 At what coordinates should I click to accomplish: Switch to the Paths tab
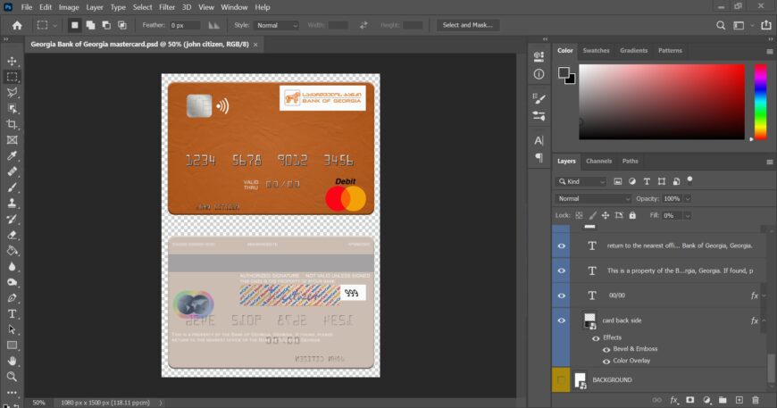coord(630,161)
